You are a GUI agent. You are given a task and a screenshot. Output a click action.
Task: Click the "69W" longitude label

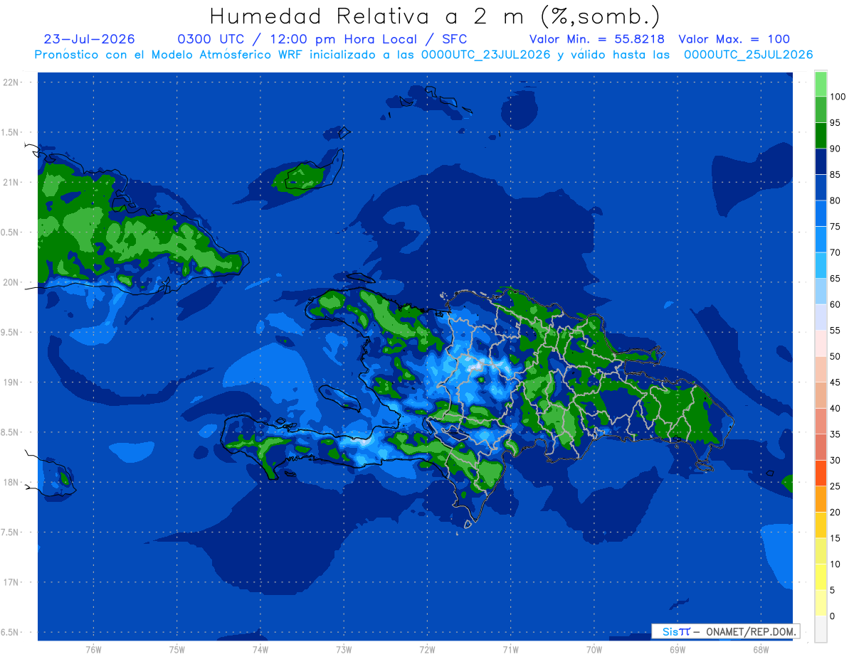point(678,649)
